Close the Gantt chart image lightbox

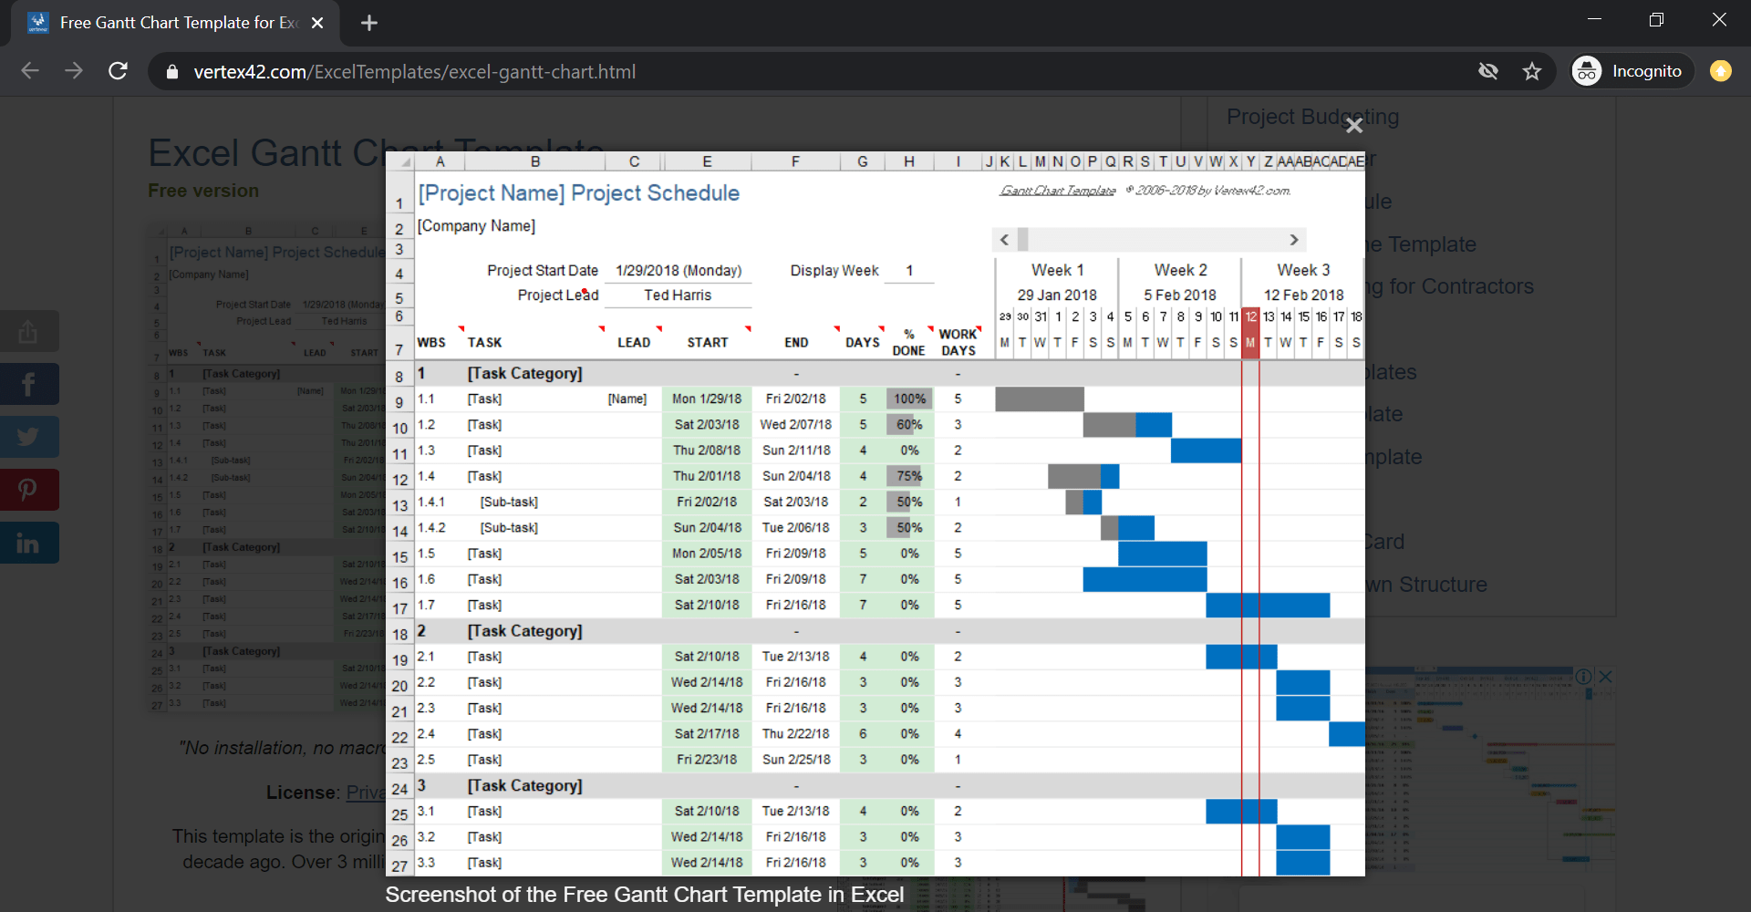[x=1354, y=126]
